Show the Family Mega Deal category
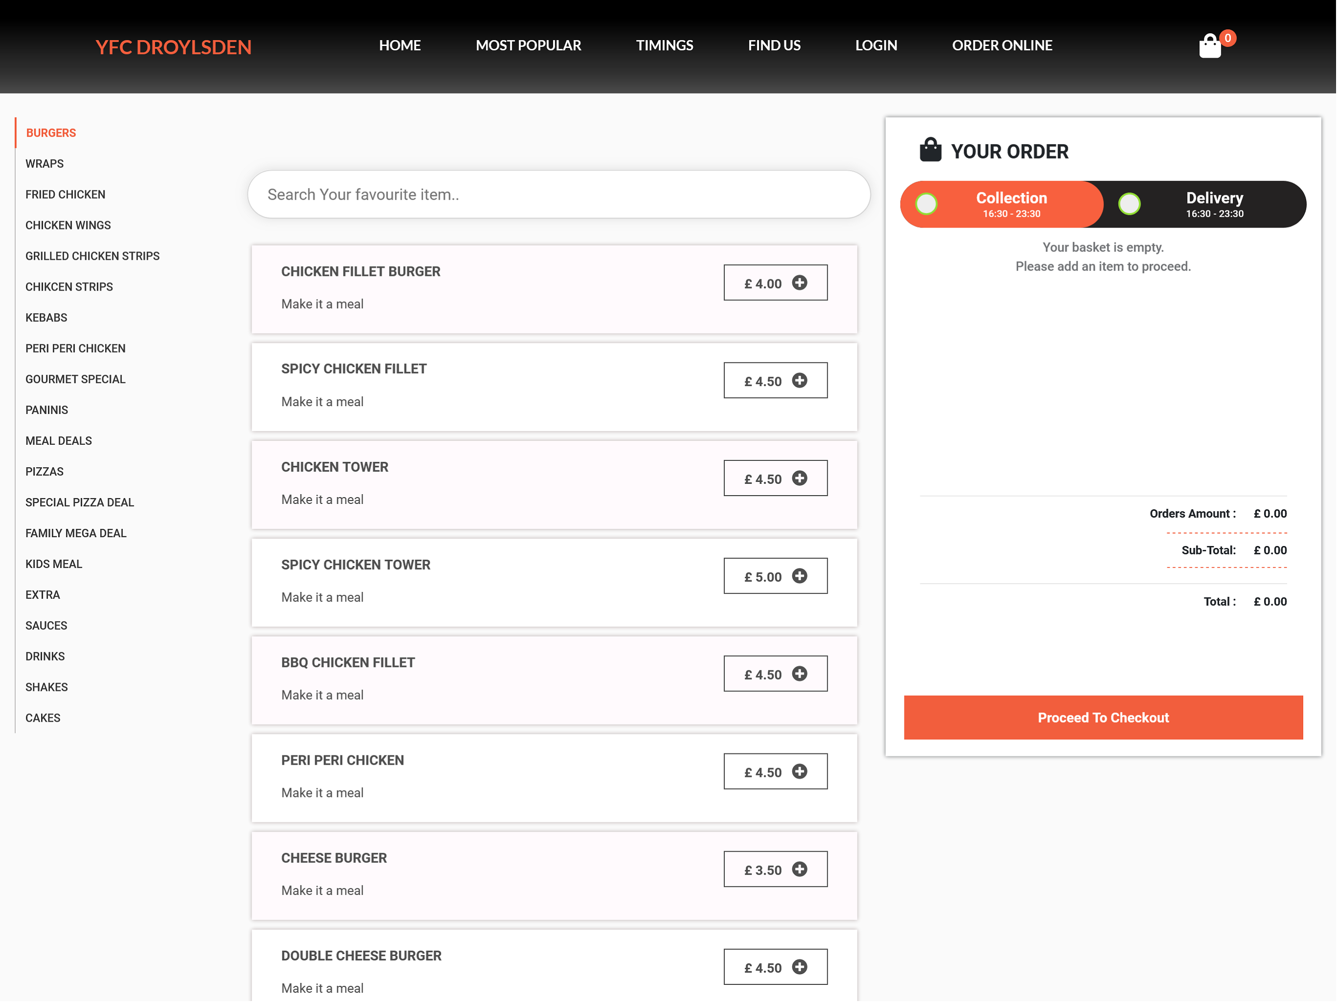1337x1002 pixels. coord(76,534)
